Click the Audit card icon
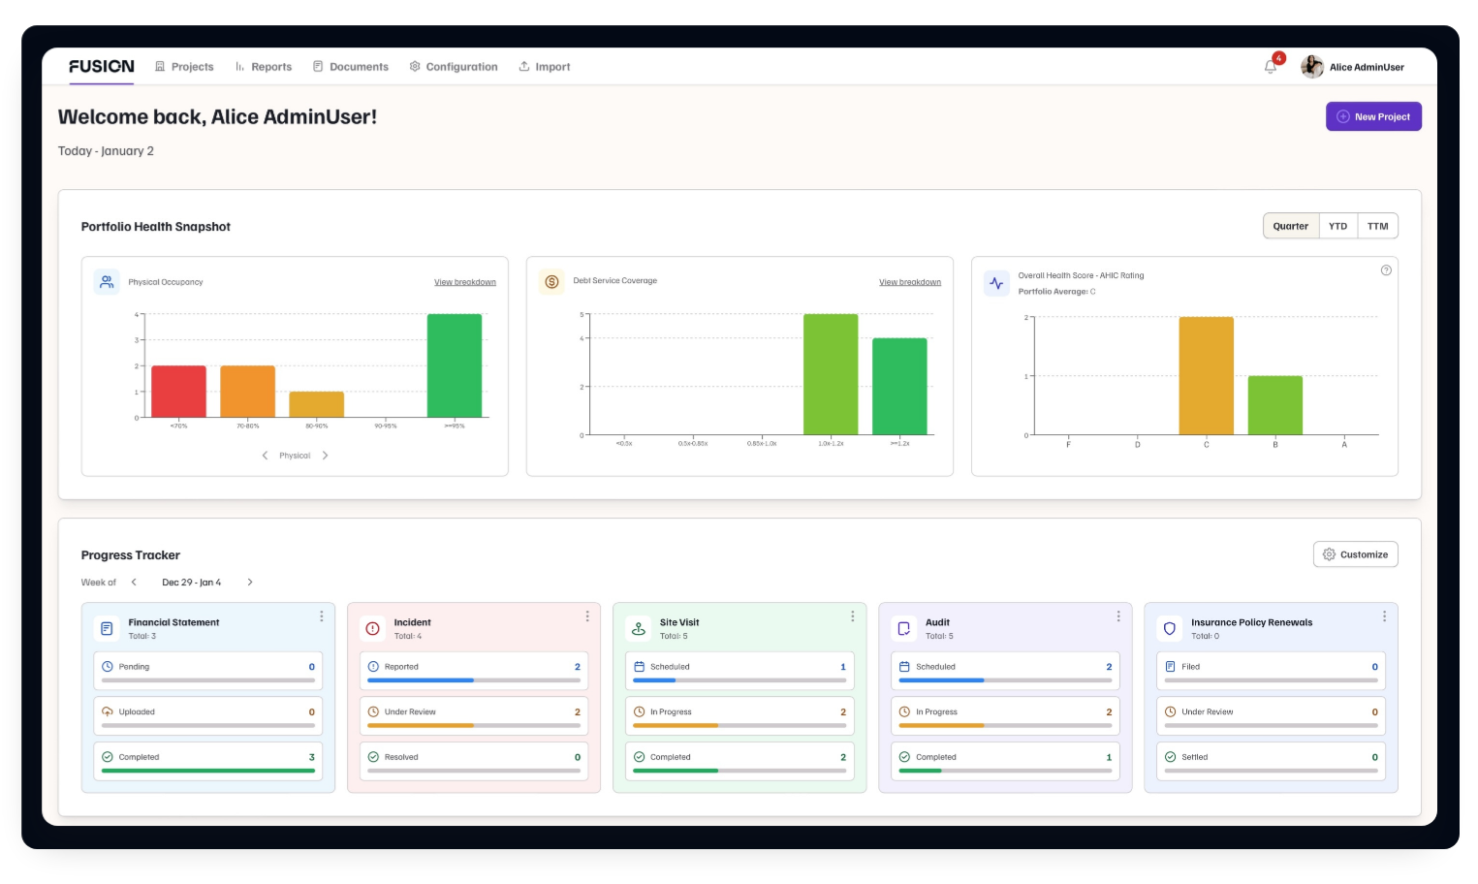1478x884 pixels. [x=903, y=628]
